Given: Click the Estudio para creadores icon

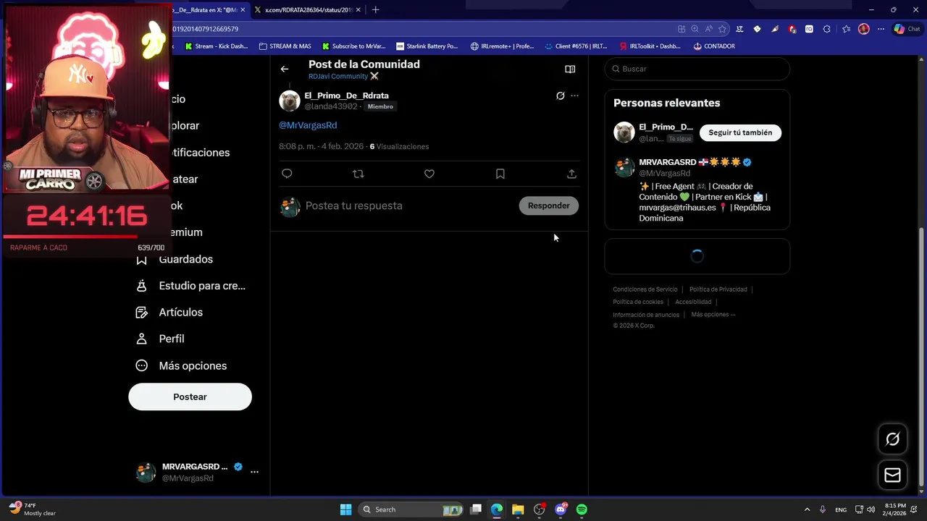Looking at the screenshot, I should (x=142, y=286).
